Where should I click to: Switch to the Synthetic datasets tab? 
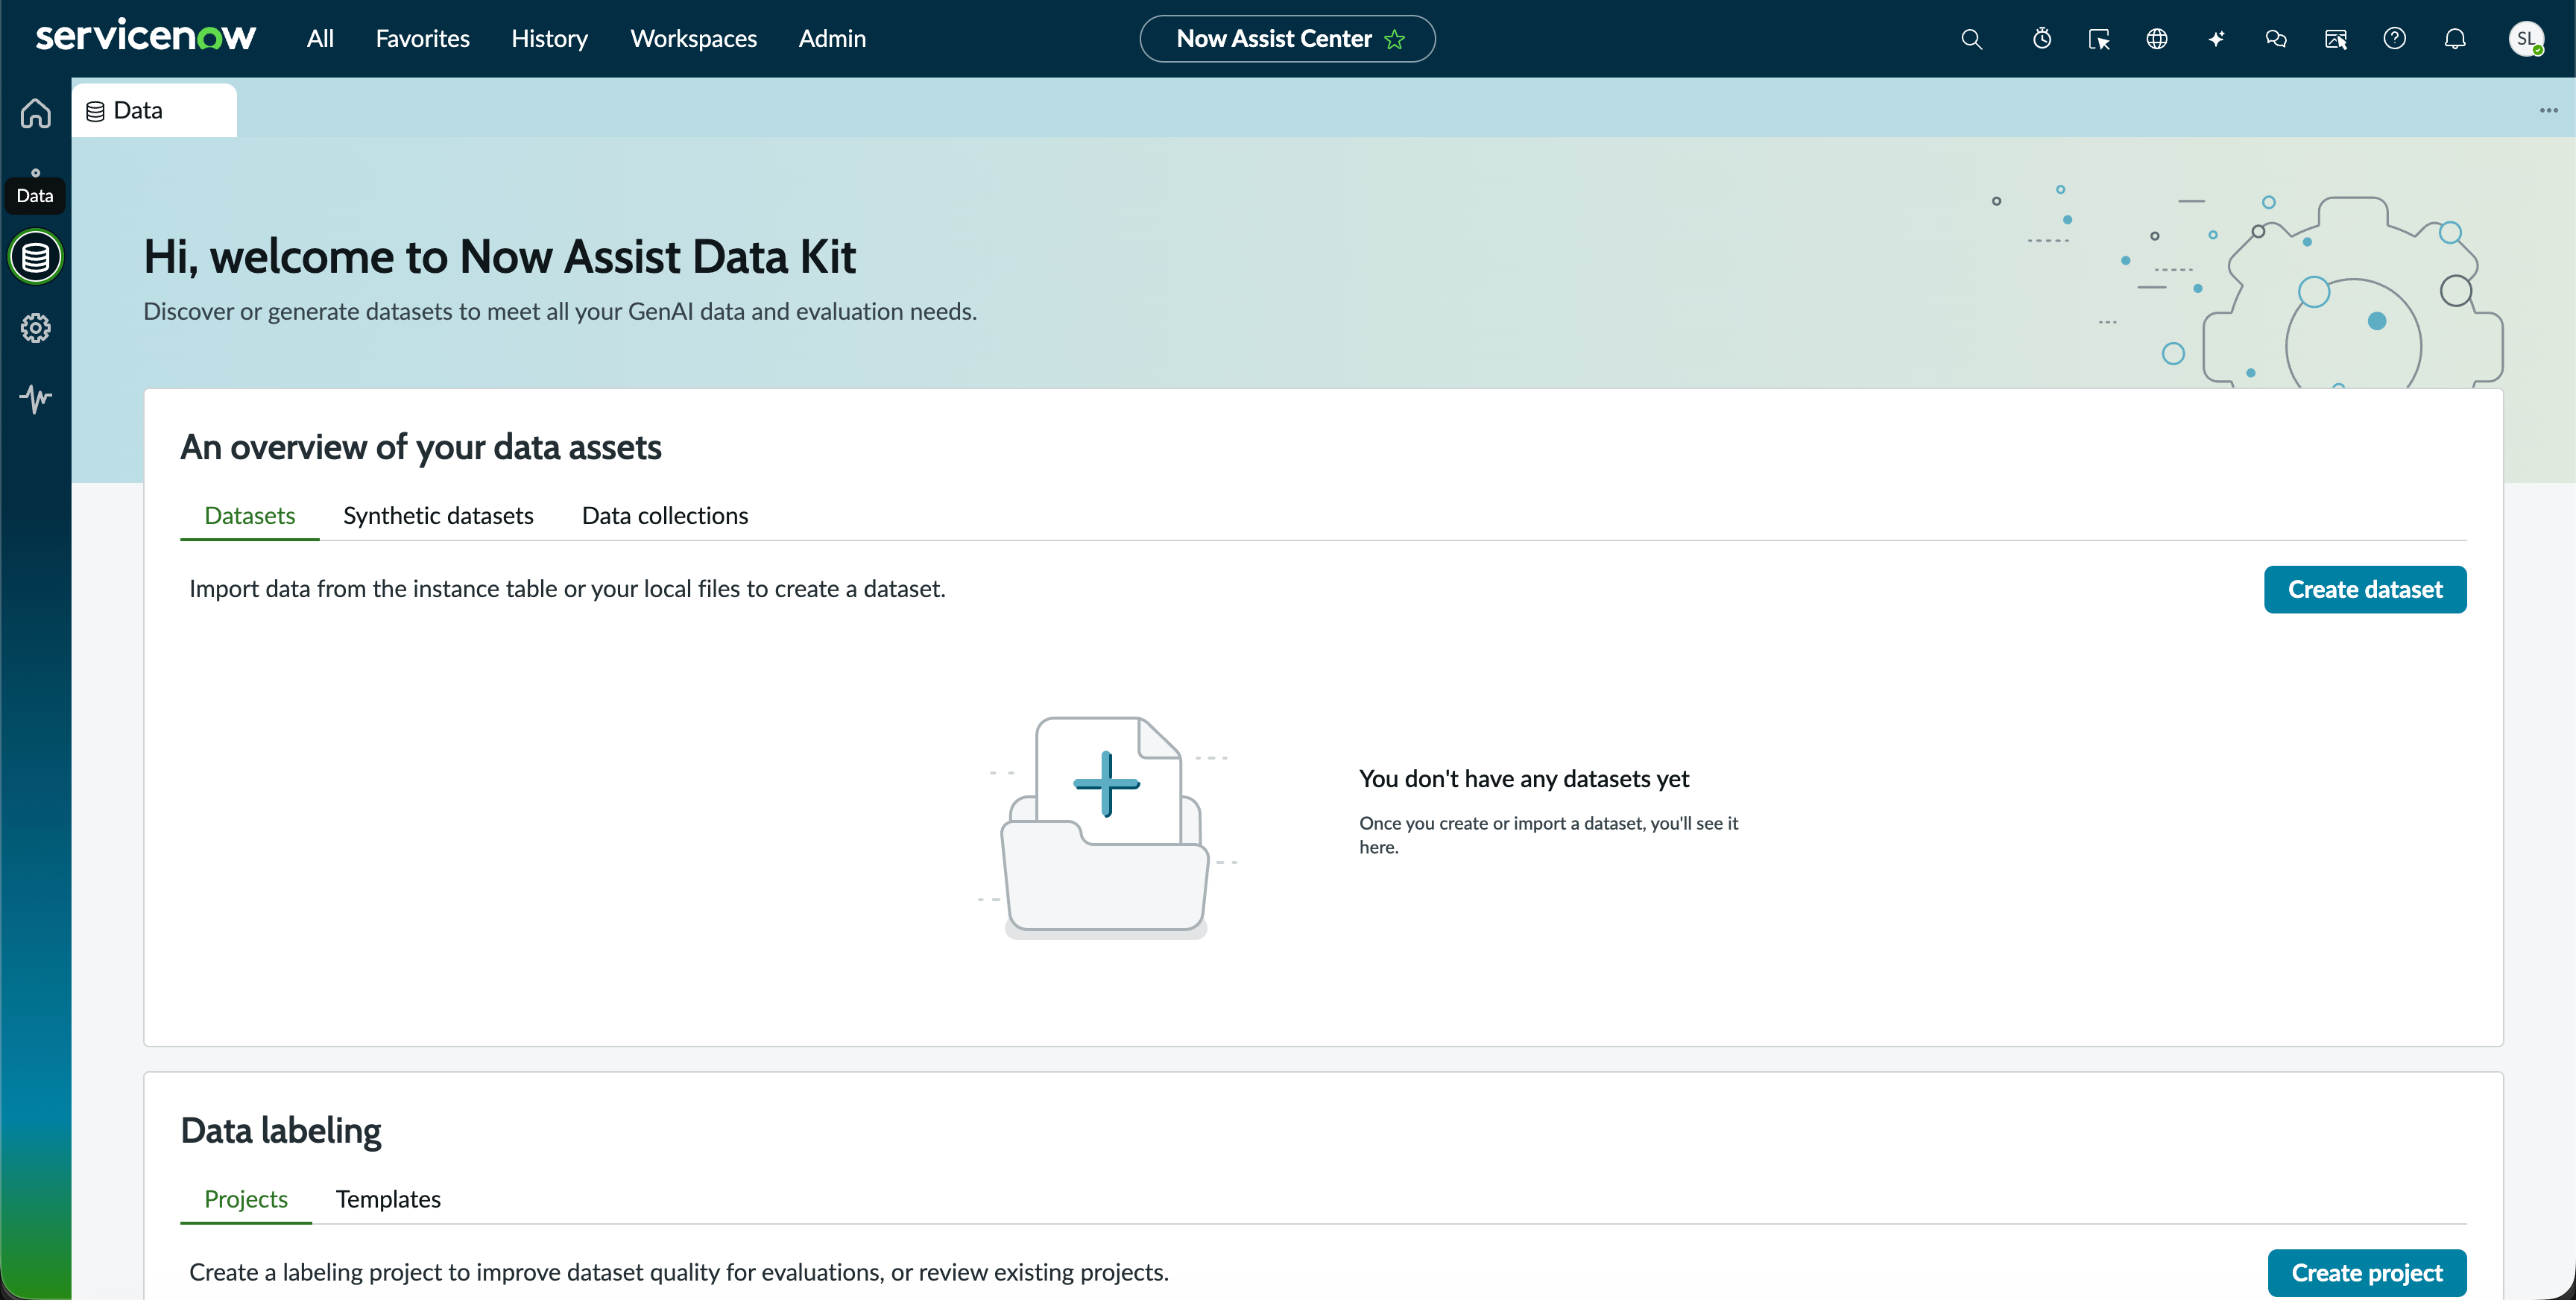[438, 516]
